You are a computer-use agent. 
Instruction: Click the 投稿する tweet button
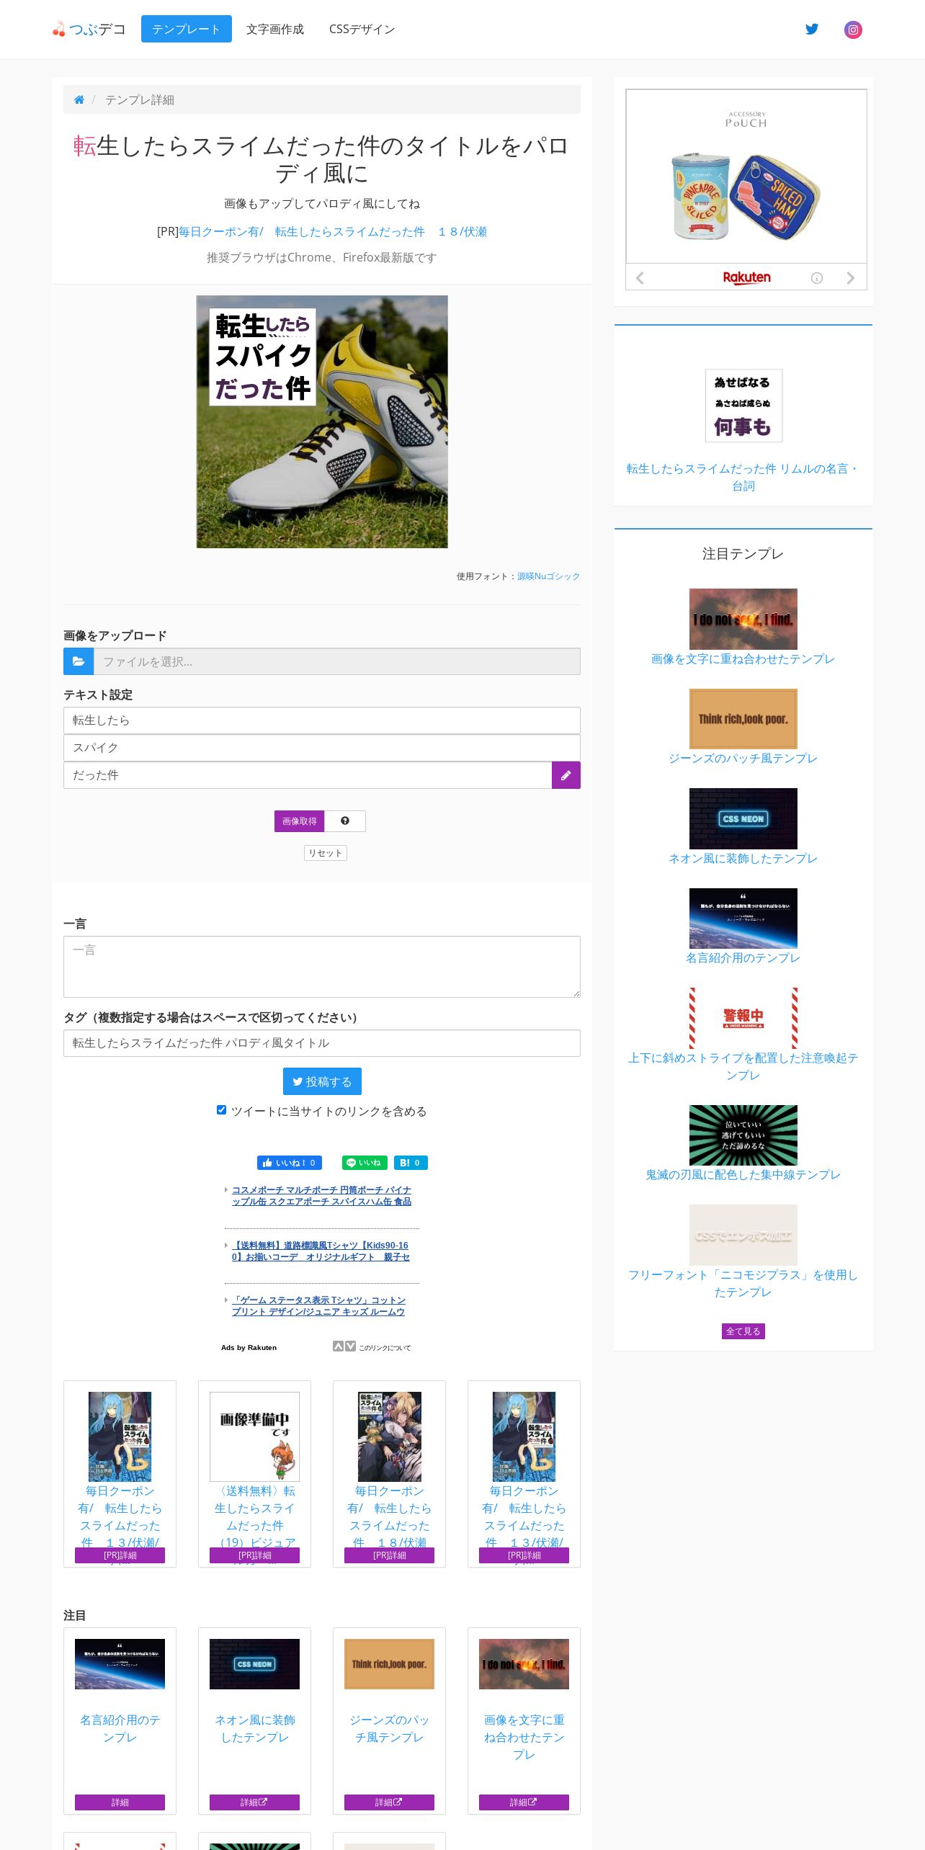click(x=322, y=1081)
